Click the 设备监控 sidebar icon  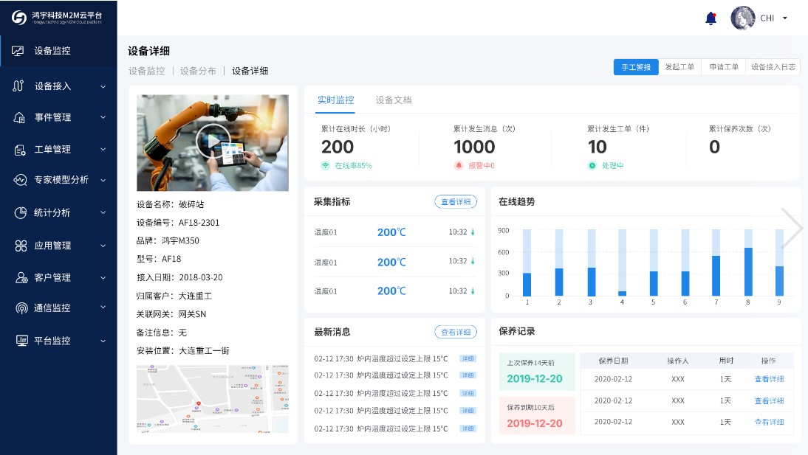[x=18, y=51]
